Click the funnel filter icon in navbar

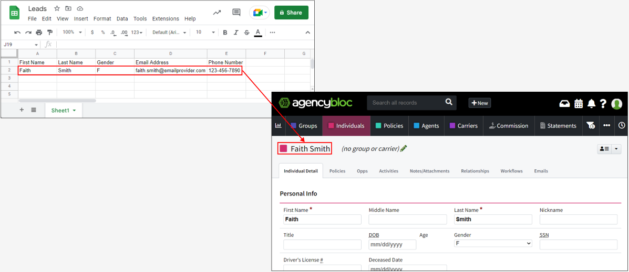click(591, 126)
